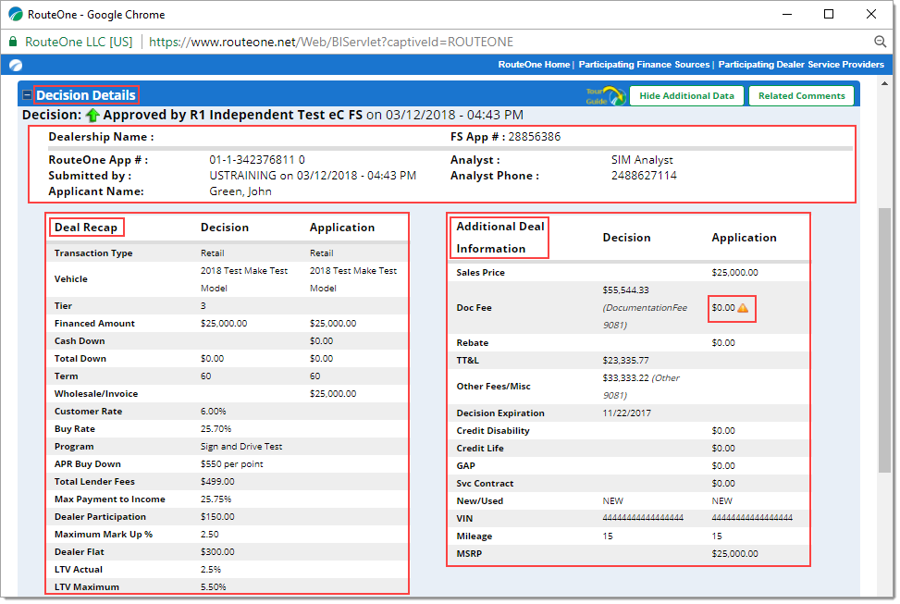Collapse the Decision Details section
Screen dimensions: 900x604
[x=27, y=95]
